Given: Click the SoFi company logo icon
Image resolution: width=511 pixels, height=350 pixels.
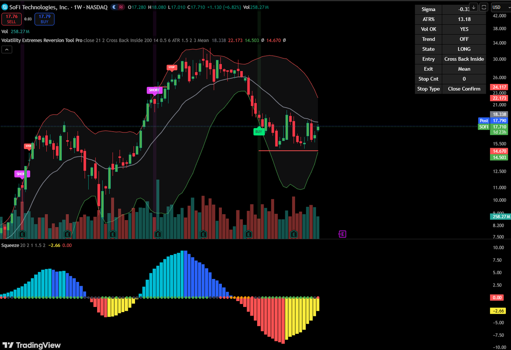Looking at the screenshot, I should [x=5, y=8].
